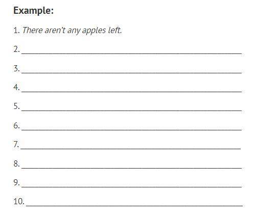Focus the blank line beside number 9
The width and height of the screenshot is (254, 220).
(131, 187)
